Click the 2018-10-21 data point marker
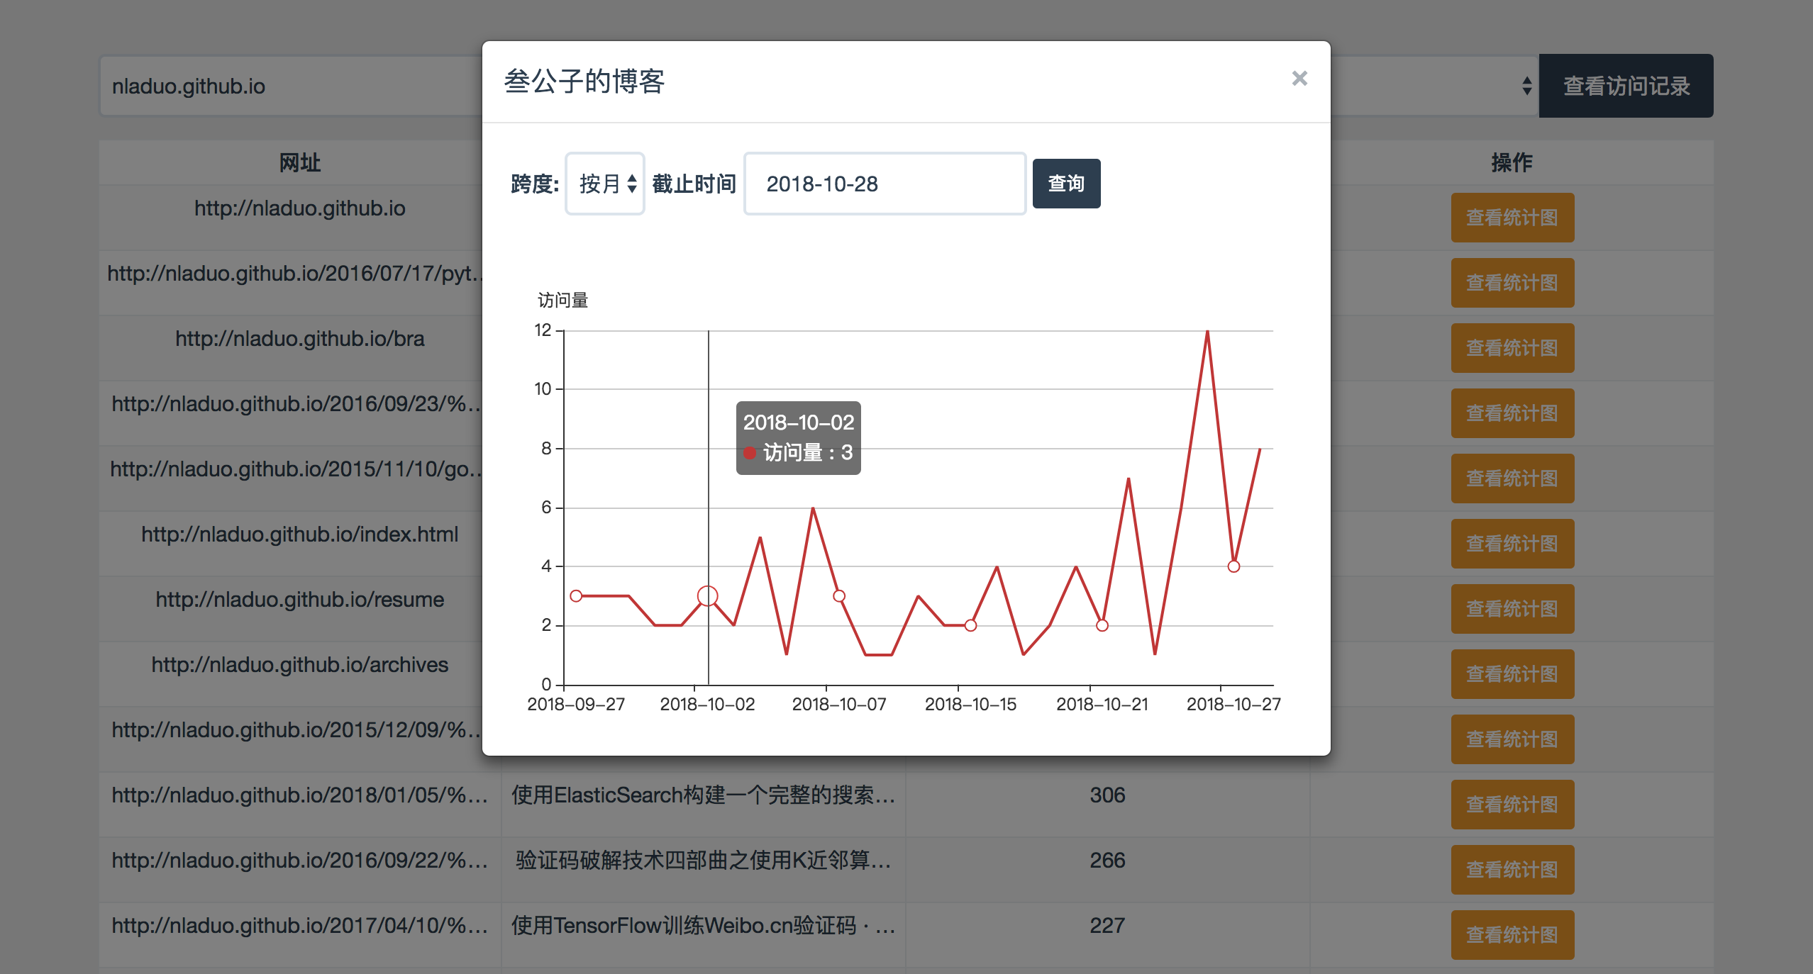This screenshot has height=974, width=1813. pyautogui.click(x=1102, y=625)
